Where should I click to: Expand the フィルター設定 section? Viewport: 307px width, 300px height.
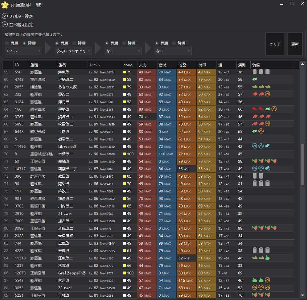pos(5,16)
